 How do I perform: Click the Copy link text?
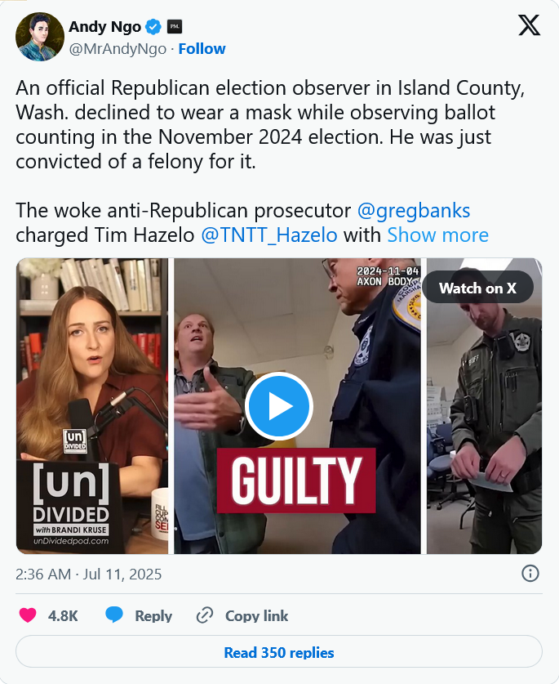pyautogui.click(x=256, y=615)
